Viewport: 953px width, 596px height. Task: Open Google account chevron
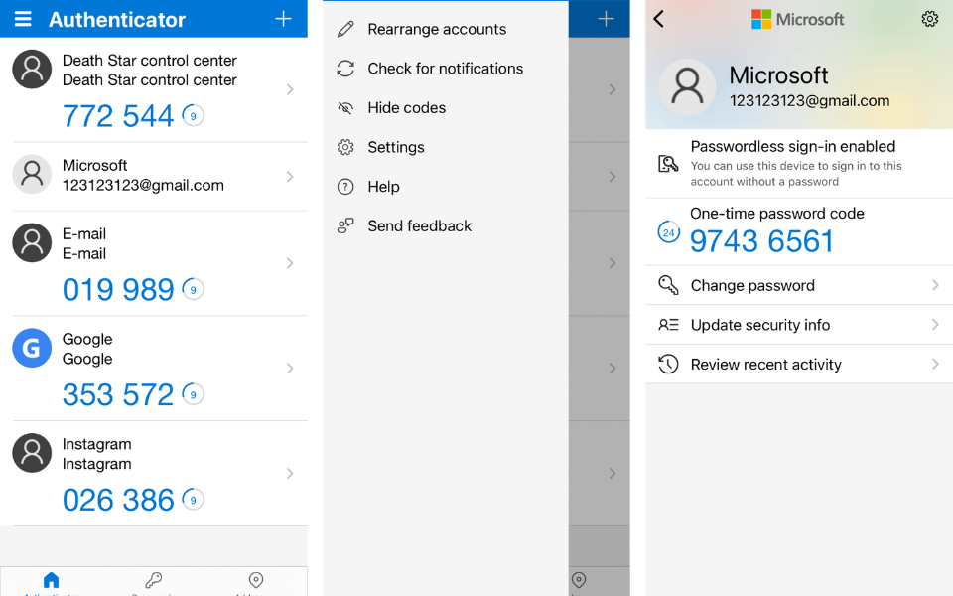[x=290, y=369]
